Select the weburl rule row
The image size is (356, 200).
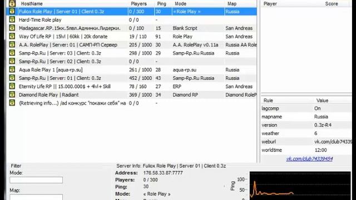point(306,142)
